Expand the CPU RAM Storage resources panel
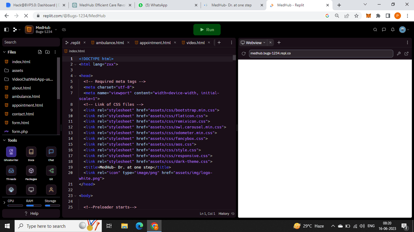The height and width of the screenshot is (232, 414). click(x=4, y=203)
